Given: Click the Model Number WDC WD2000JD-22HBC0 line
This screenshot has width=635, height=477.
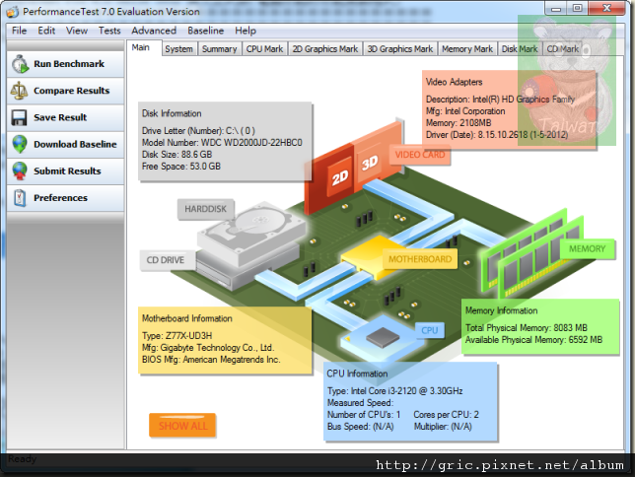Looking at the screenshot, I should [x=222, y=143].
